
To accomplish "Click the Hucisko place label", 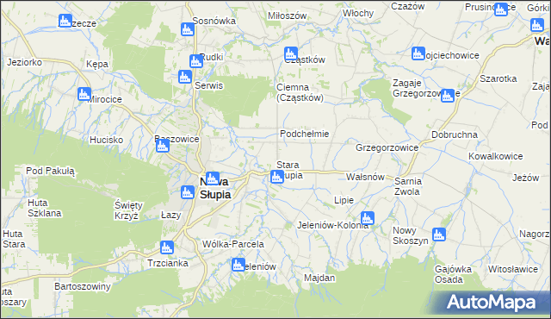I will click(106, 140).
